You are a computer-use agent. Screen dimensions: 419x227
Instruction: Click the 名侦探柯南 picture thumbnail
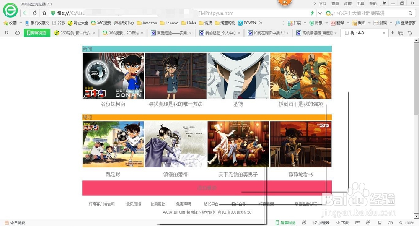point(113,76)
